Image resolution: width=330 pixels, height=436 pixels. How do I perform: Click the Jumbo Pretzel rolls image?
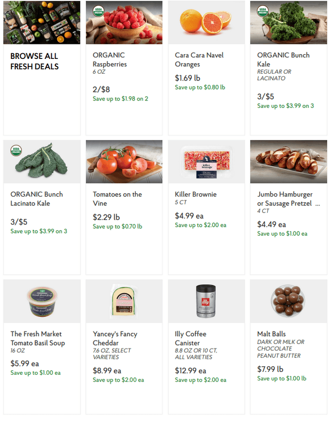(289, 162)
